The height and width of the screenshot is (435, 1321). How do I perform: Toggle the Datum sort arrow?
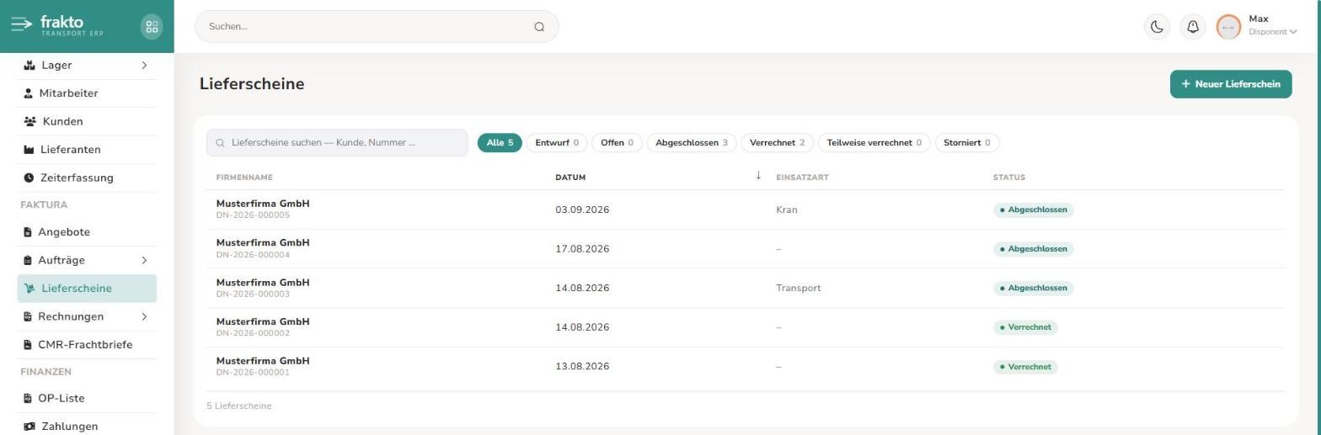click(758, 176)
